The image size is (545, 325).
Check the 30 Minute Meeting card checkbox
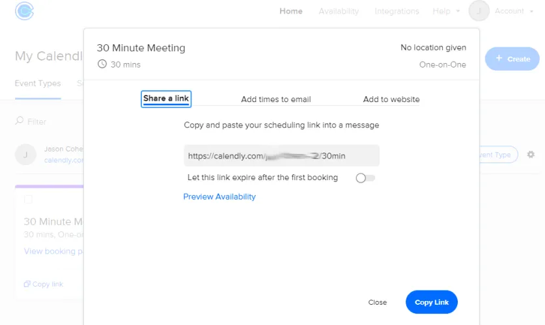pos(28,200)
